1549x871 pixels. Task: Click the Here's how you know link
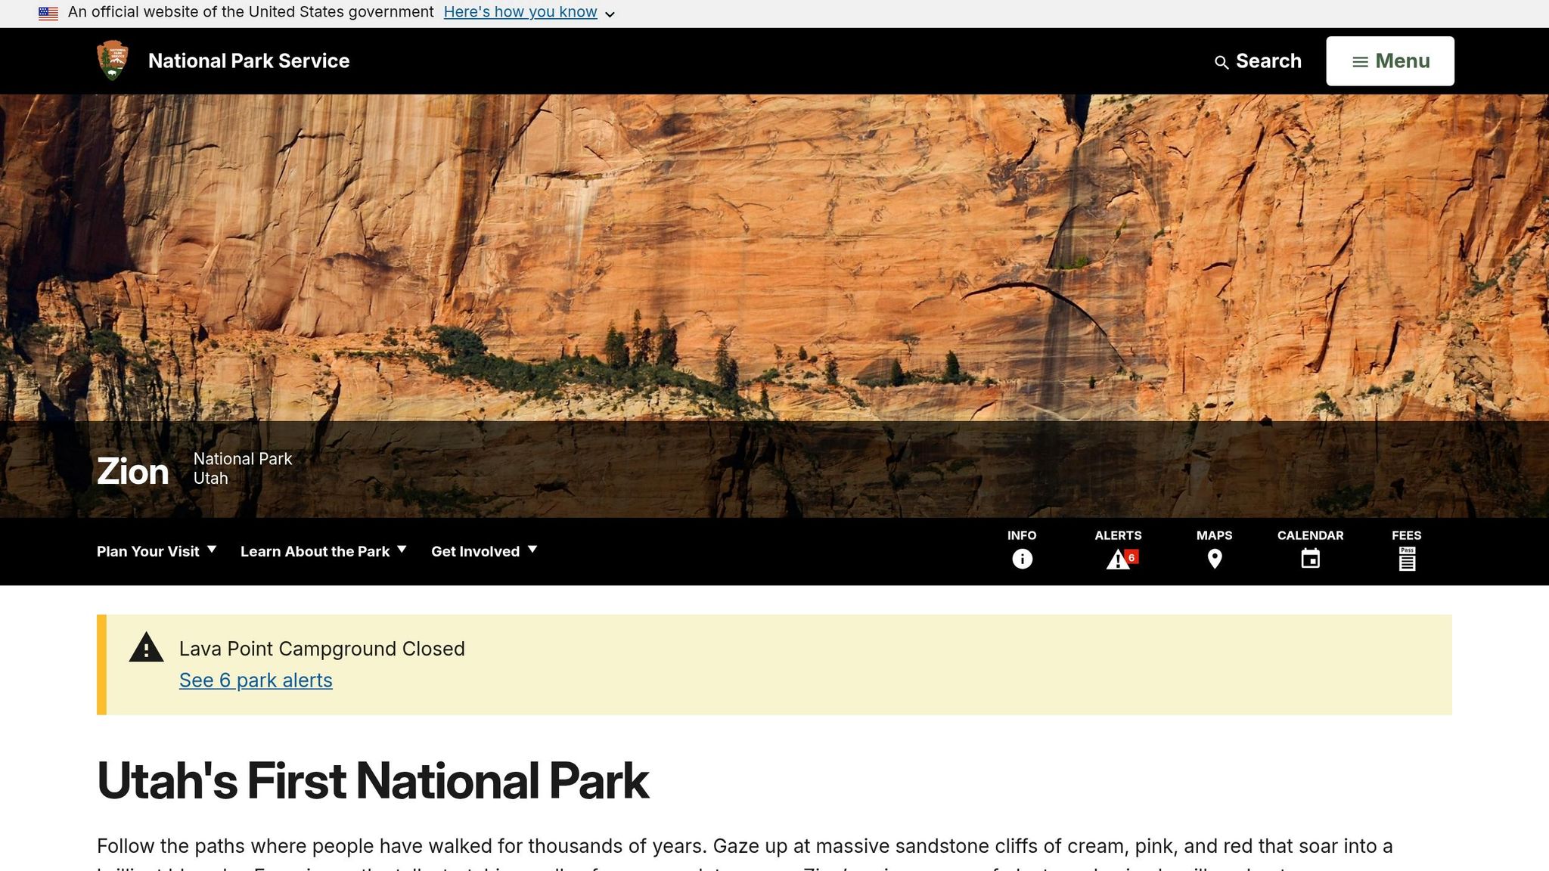pyautogui.click(x=520, y=12)
